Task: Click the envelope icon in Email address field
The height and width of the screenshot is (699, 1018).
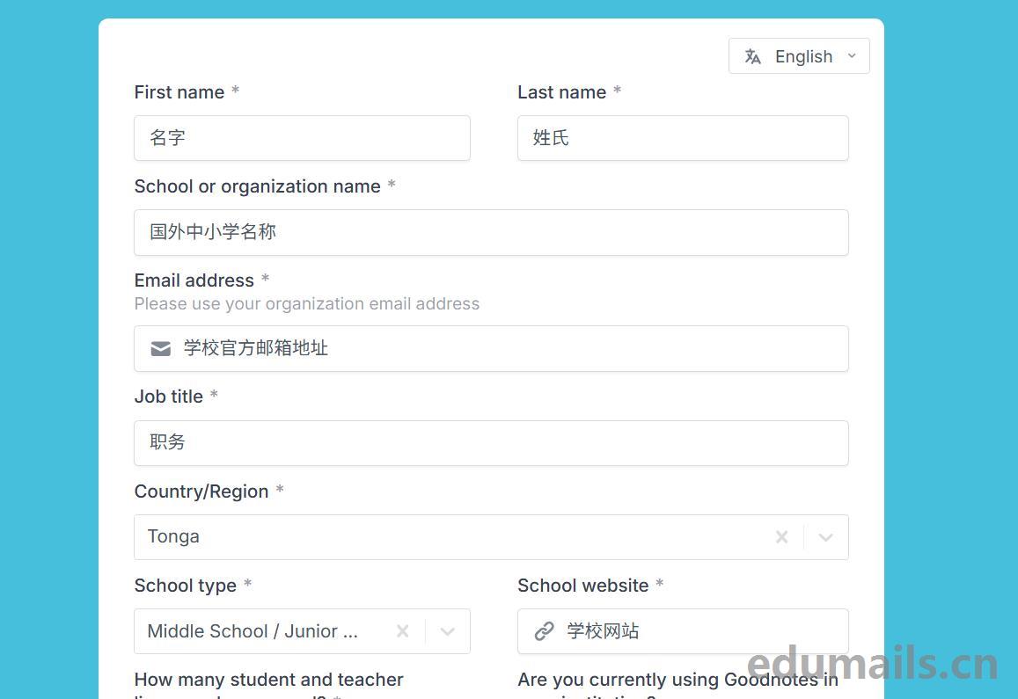Action: point(160,349)
